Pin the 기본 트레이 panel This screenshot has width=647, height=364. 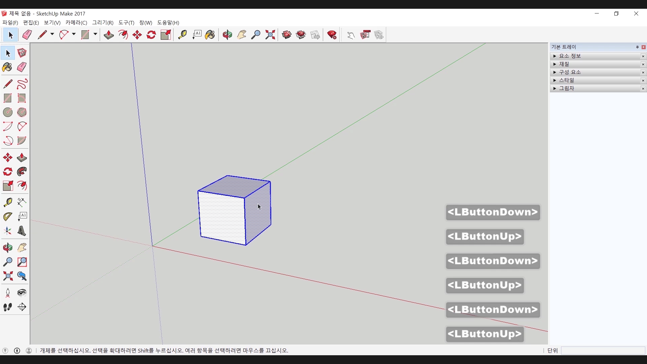637,47
